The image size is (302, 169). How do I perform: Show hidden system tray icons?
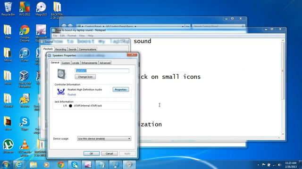[x=258, y=165]
